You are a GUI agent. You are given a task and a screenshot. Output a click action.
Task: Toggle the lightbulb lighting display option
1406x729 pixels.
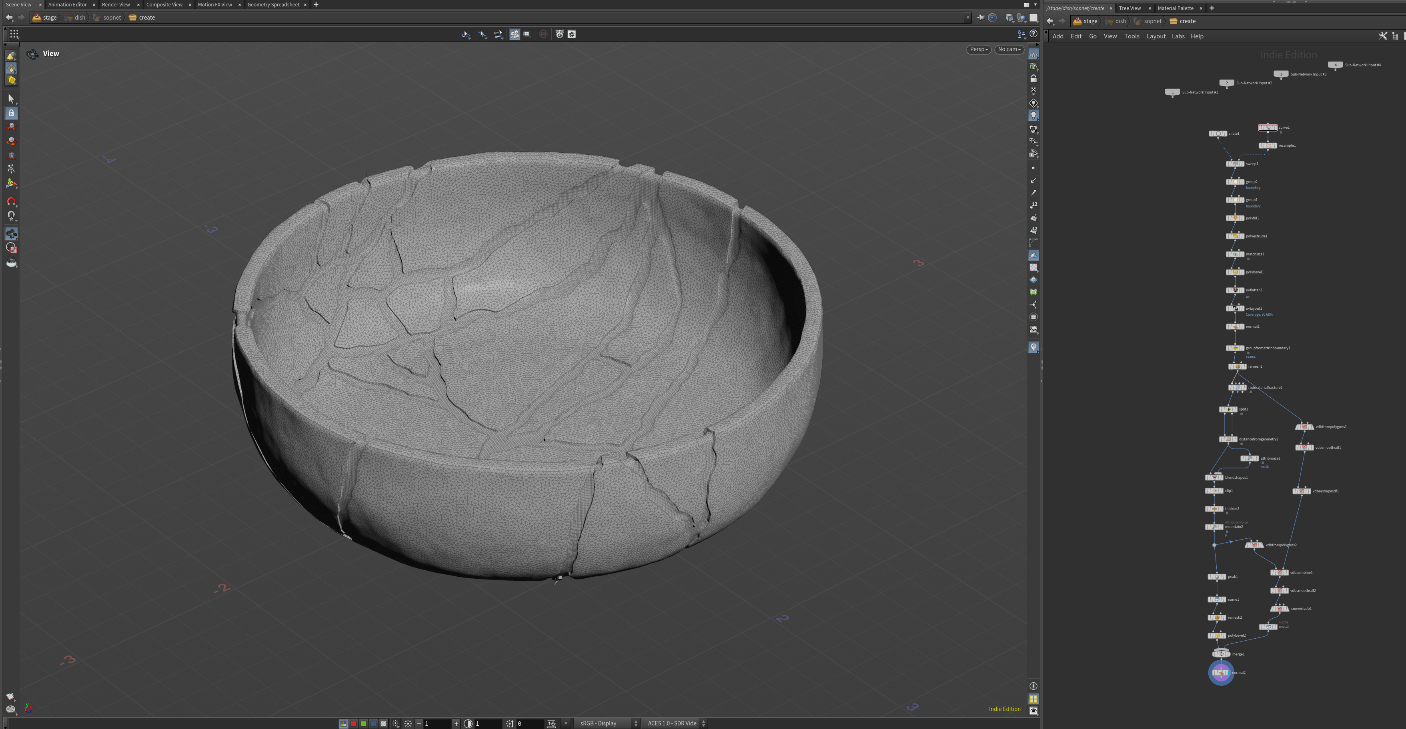[x=1033, y=115]
